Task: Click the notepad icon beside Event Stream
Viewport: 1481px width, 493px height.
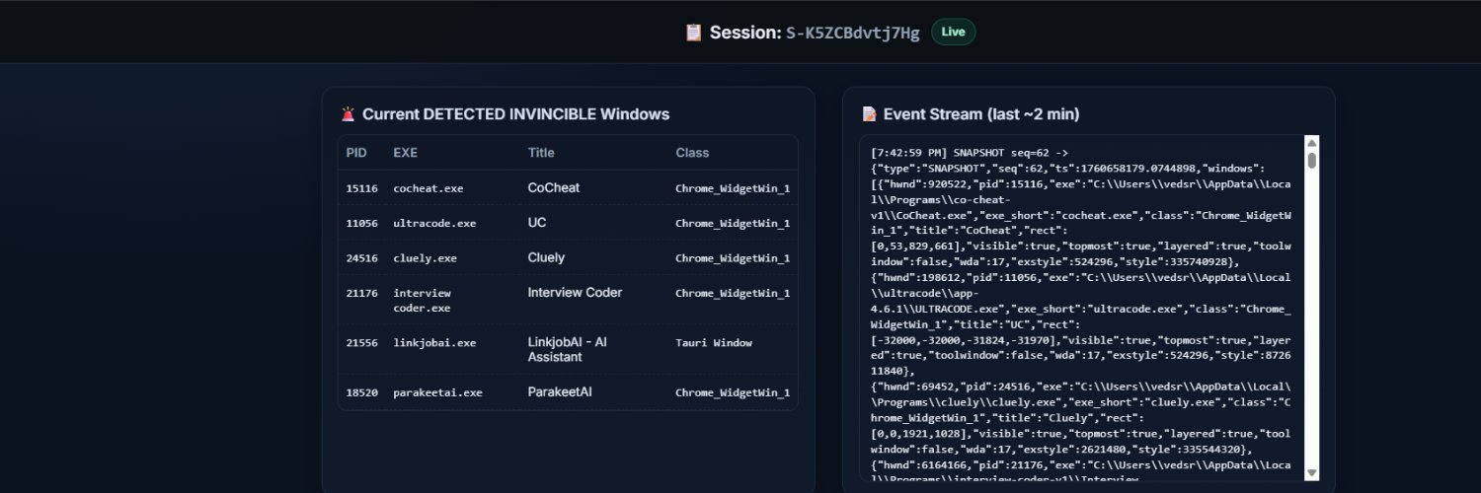Action: pyautogui.click(x=869, y=114)
